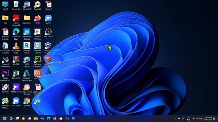This screenshot has height=122, width=218.
Task: Open PowerISO desktop shortcut
Action: coord(38,5)
